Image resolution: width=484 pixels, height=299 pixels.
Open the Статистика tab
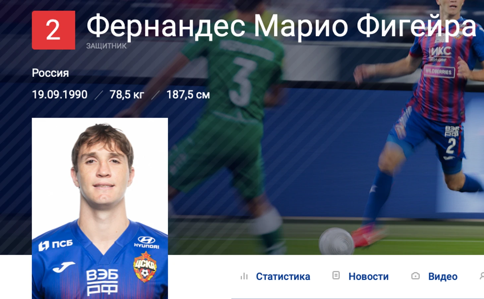click(x=283, y=276)
